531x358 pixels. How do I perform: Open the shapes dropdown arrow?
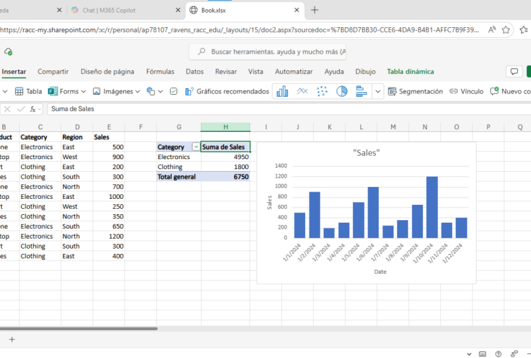[161, 91]
